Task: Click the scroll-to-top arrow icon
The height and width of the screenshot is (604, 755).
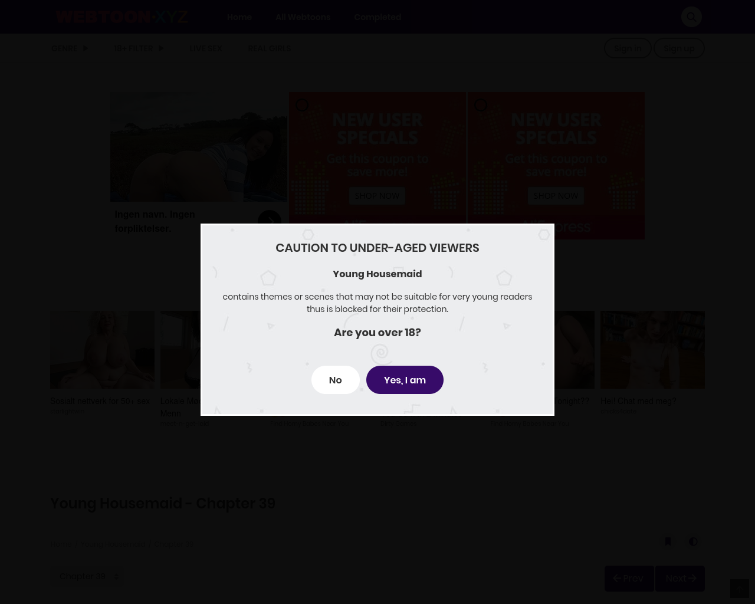Action: [x=740, y=589]
